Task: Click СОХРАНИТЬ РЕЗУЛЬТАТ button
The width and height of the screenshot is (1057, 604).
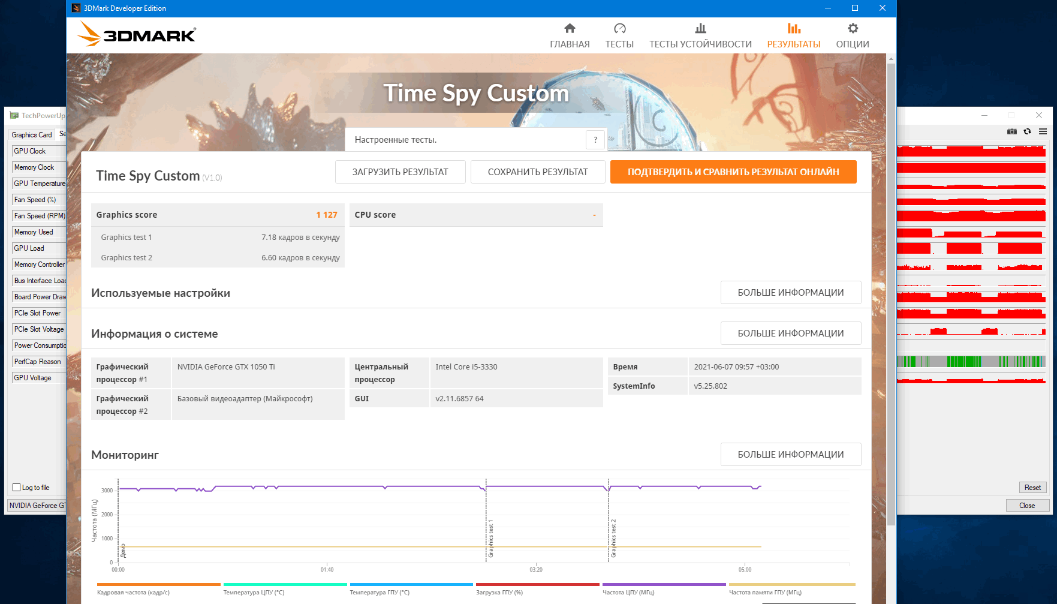Action: (x=538, y=172)
